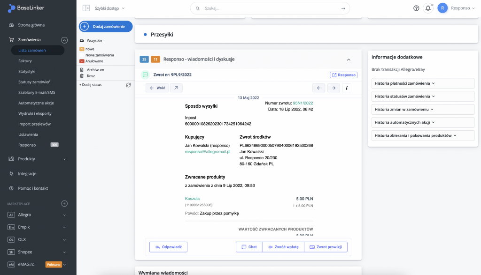The width and height of the screenshot is (481, 275).
Task: Open message in new window arrow
Action: coord(177,88)
